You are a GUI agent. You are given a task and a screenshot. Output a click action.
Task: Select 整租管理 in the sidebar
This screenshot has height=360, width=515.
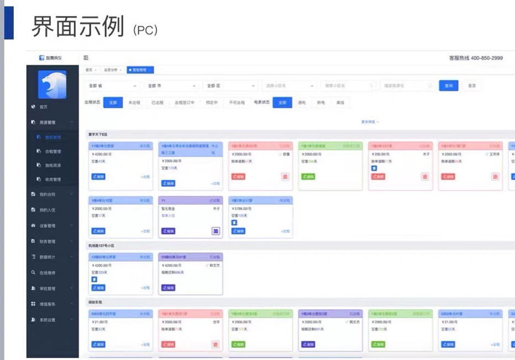click(53, 137)
